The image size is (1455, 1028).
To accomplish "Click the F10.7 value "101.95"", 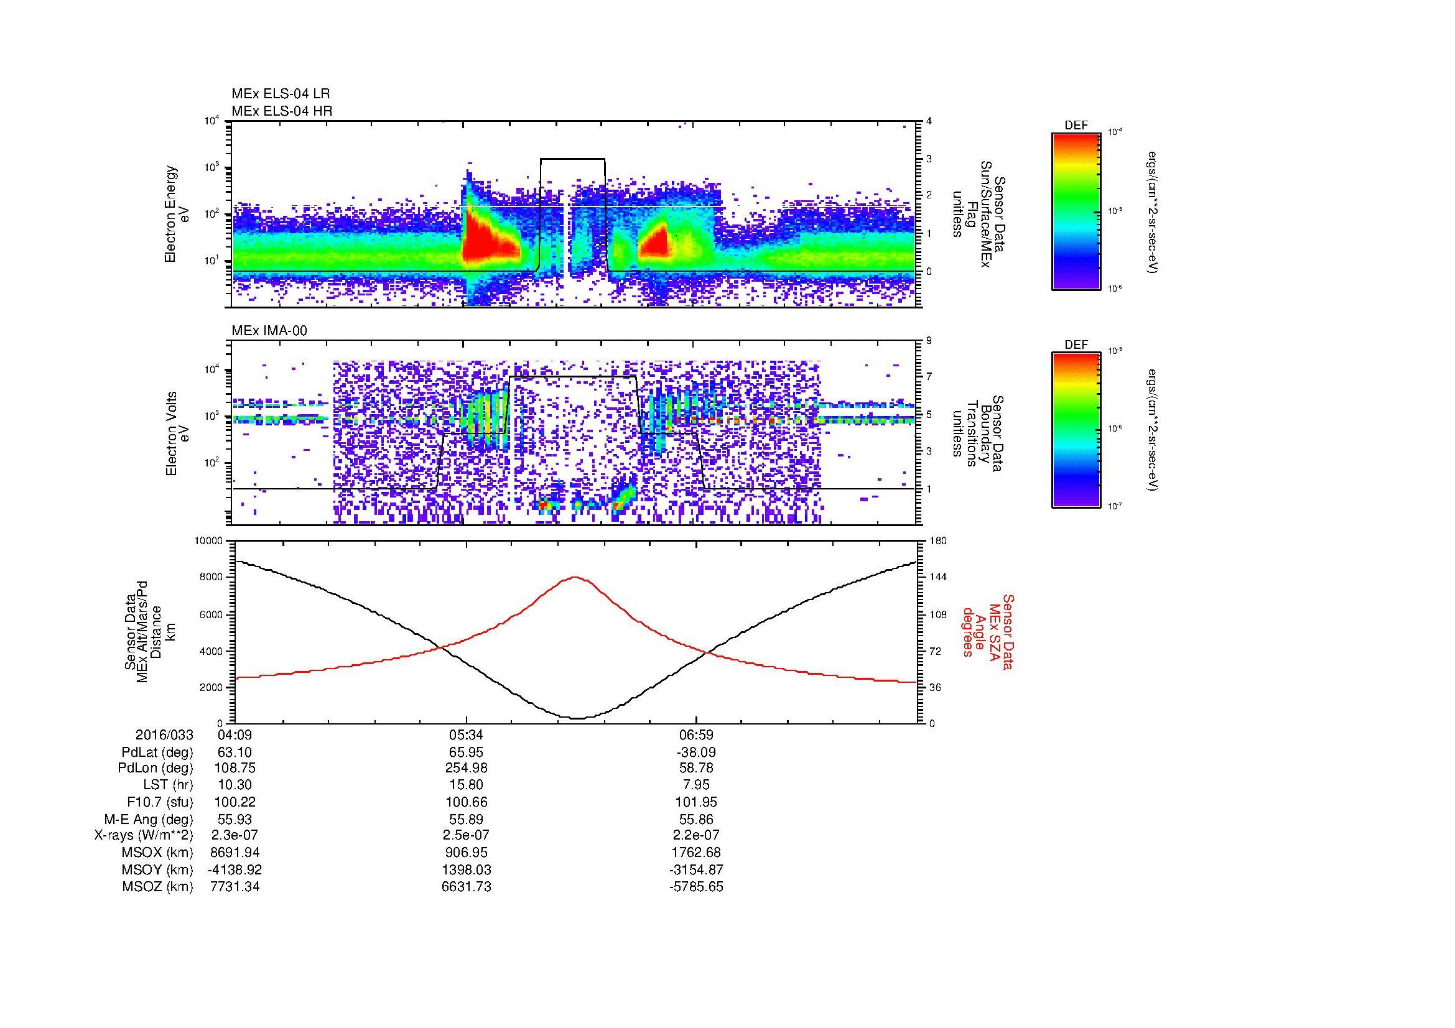I will [x=697, y=802].
